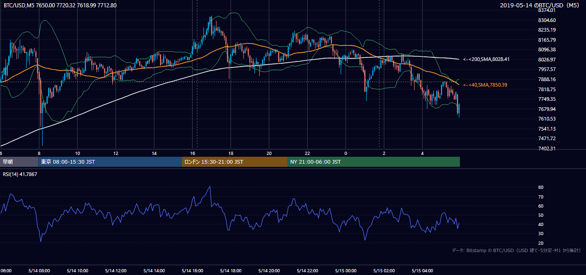
Task: Click price axis value 7610.53
Action: click(x=547, y=119)
